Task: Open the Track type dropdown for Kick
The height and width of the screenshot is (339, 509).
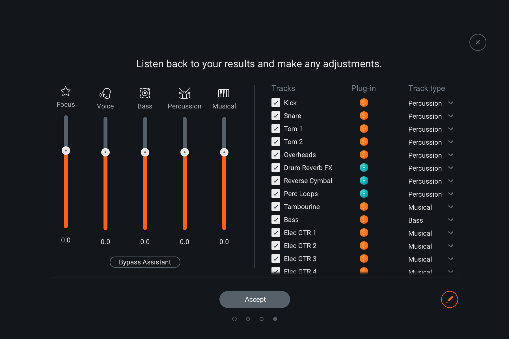Action: (451, 103)
